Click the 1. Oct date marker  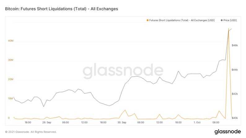point(197,122)
